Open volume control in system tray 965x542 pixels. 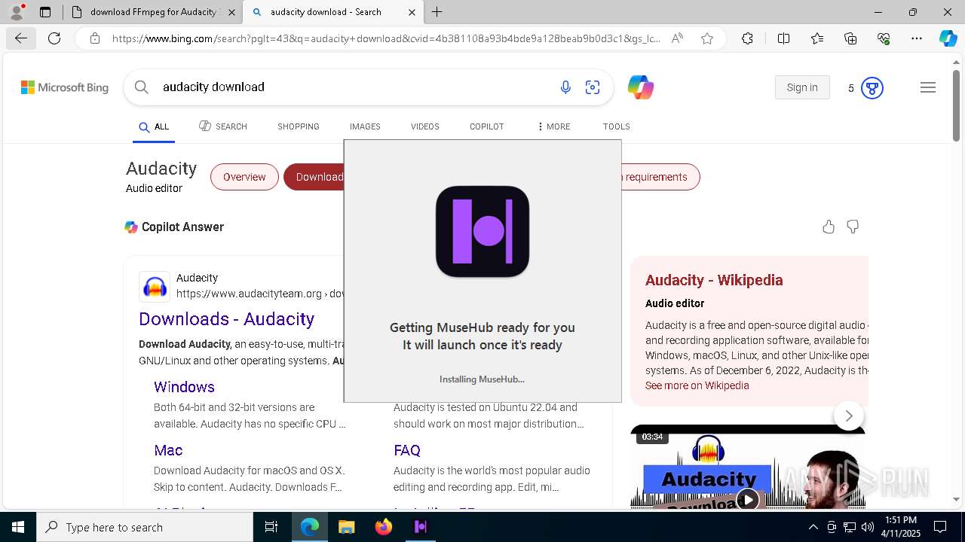point(867,527)
